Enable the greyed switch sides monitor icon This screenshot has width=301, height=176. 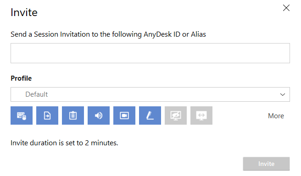[x=201, y=115]
